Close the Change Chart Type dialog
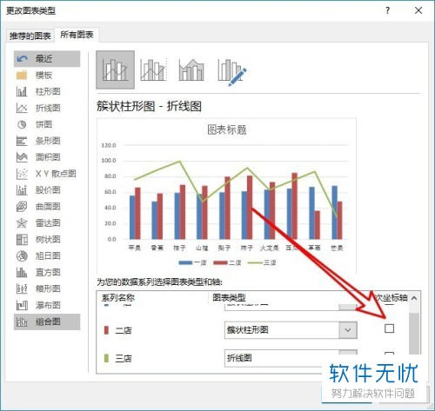 point(418,10)
